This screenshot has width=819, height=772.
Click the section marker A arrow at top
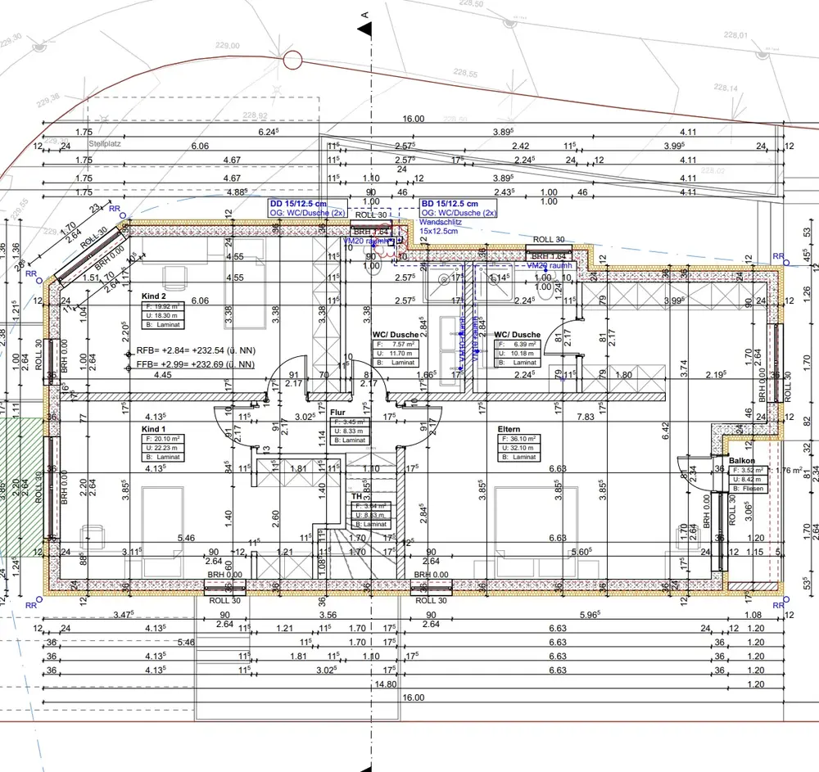coord(366,29)
